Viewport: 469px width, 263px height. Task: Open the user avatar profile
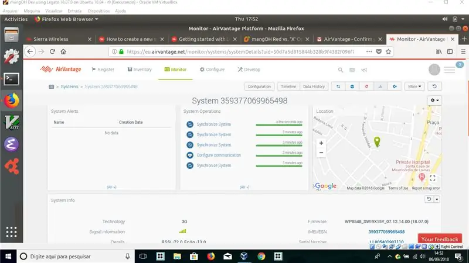pos(434,70)
